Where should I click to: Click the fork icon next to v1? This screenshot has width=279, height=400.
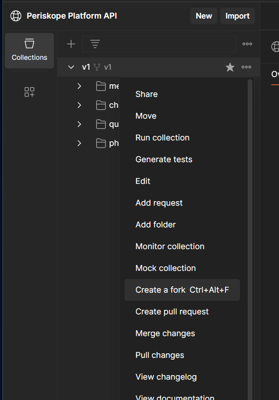(x=97, y=67)
